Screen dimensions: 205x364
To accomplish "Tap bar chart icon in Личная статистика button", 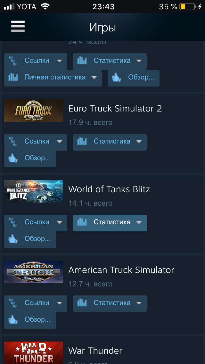I will tap(13, 77).
